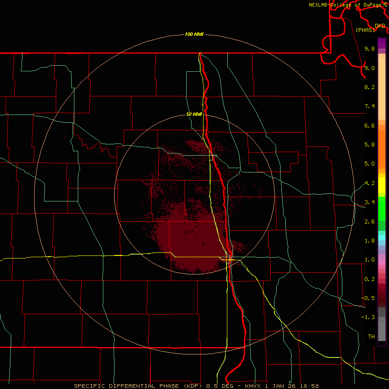The image size is (389, 389).
Task: Click the "DKD" units label above color scale
Action: point(379,26)
